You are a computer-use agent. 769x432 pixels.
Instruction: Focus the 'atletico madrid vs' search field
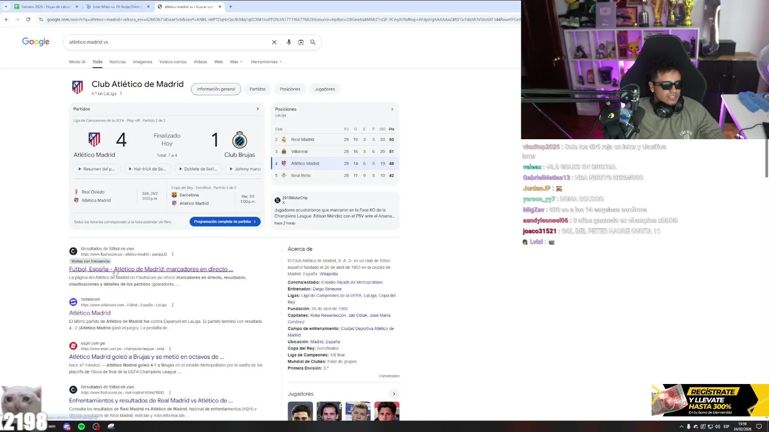(x=168, y=42)
